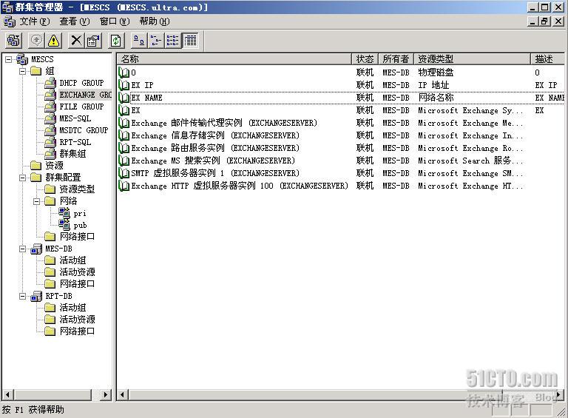
Task: Click the EX IP resource icon
Action: pos(124,85)
